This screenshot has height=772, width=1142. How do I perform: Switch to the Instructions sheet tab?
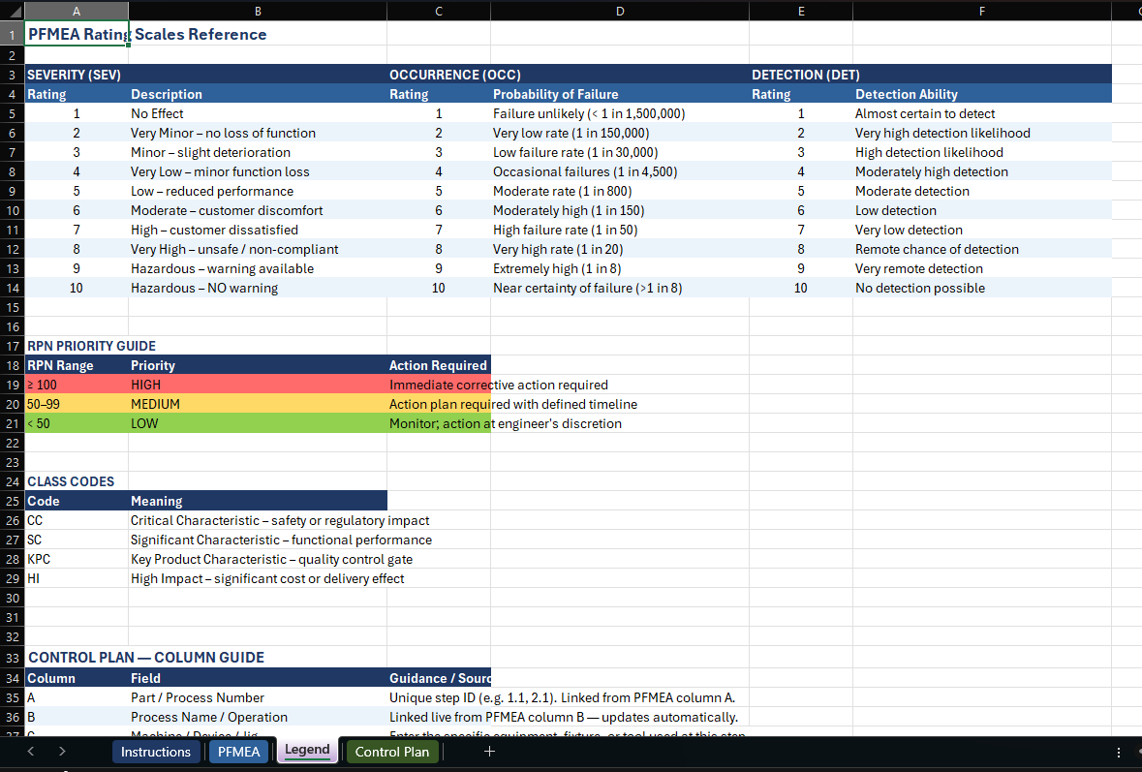click(x=156, y=751)
